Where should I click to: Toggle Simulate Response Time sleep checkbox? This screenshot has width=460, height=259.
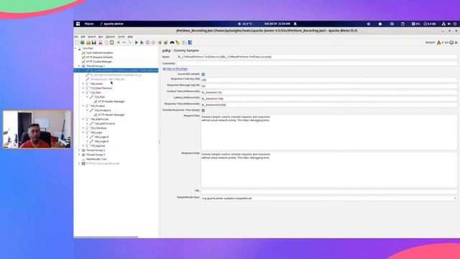(203, 110)
